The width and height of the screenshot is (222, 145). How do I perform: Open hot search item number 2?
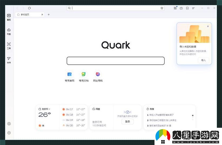coord(162,120)
